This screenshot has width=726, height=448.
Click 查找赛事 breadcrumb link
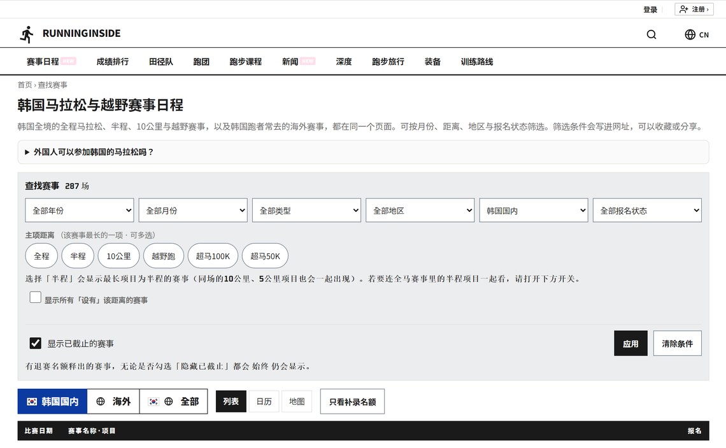click(x=52, y=85)
